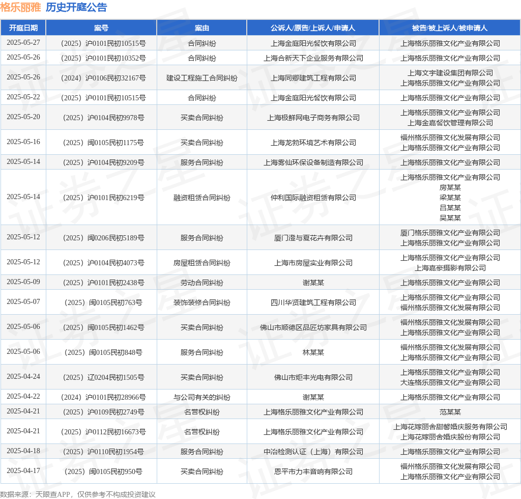The height and width of the screenshot is (499, 521).
Task: Click the 公诉人/原告/上诉人/申请人 column header
Action: tap(313, 28)
